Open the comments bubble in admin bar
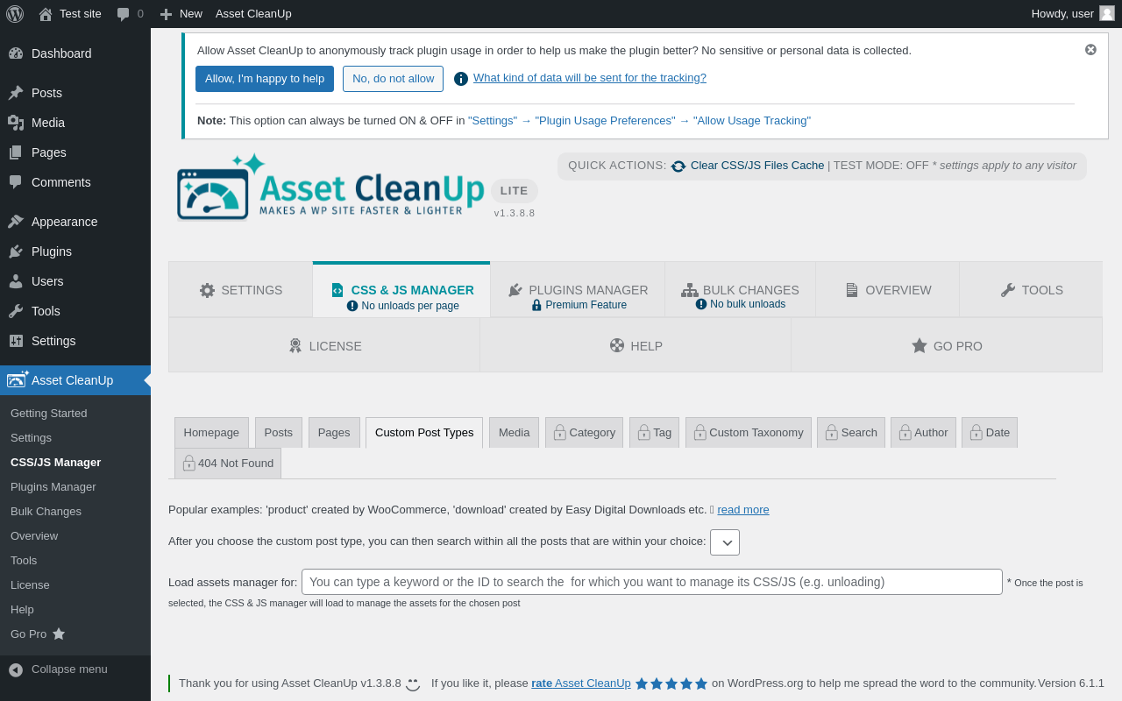The width and height of the screenshot is (1122, 701). tap(130, 13)
